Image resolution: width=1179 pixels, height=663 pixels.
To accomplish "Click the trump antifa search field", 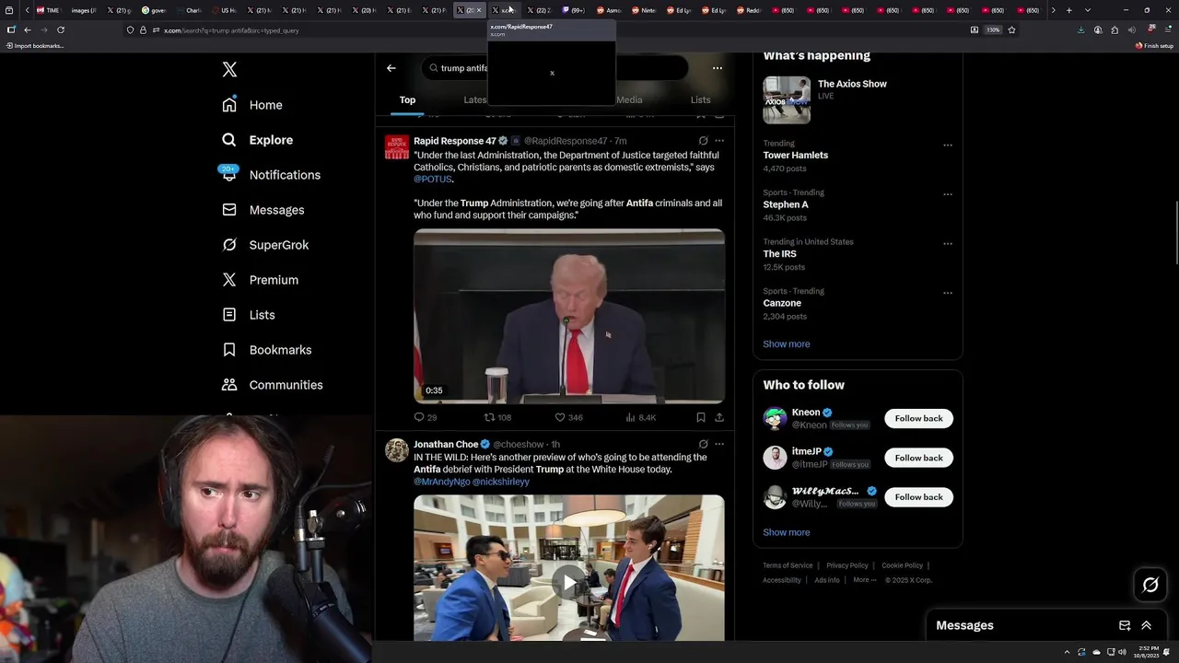I will [x=554, y=68].
